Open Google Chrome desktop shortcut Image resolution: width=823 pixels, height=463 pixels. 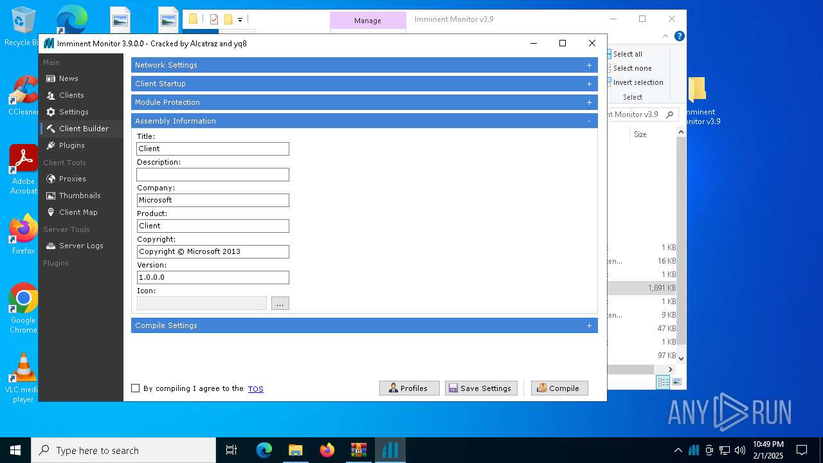coord(23,309)
